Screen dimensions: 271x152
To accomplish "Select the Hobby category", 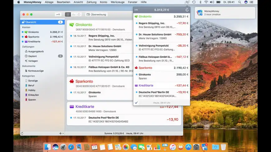I will [42, 90].
